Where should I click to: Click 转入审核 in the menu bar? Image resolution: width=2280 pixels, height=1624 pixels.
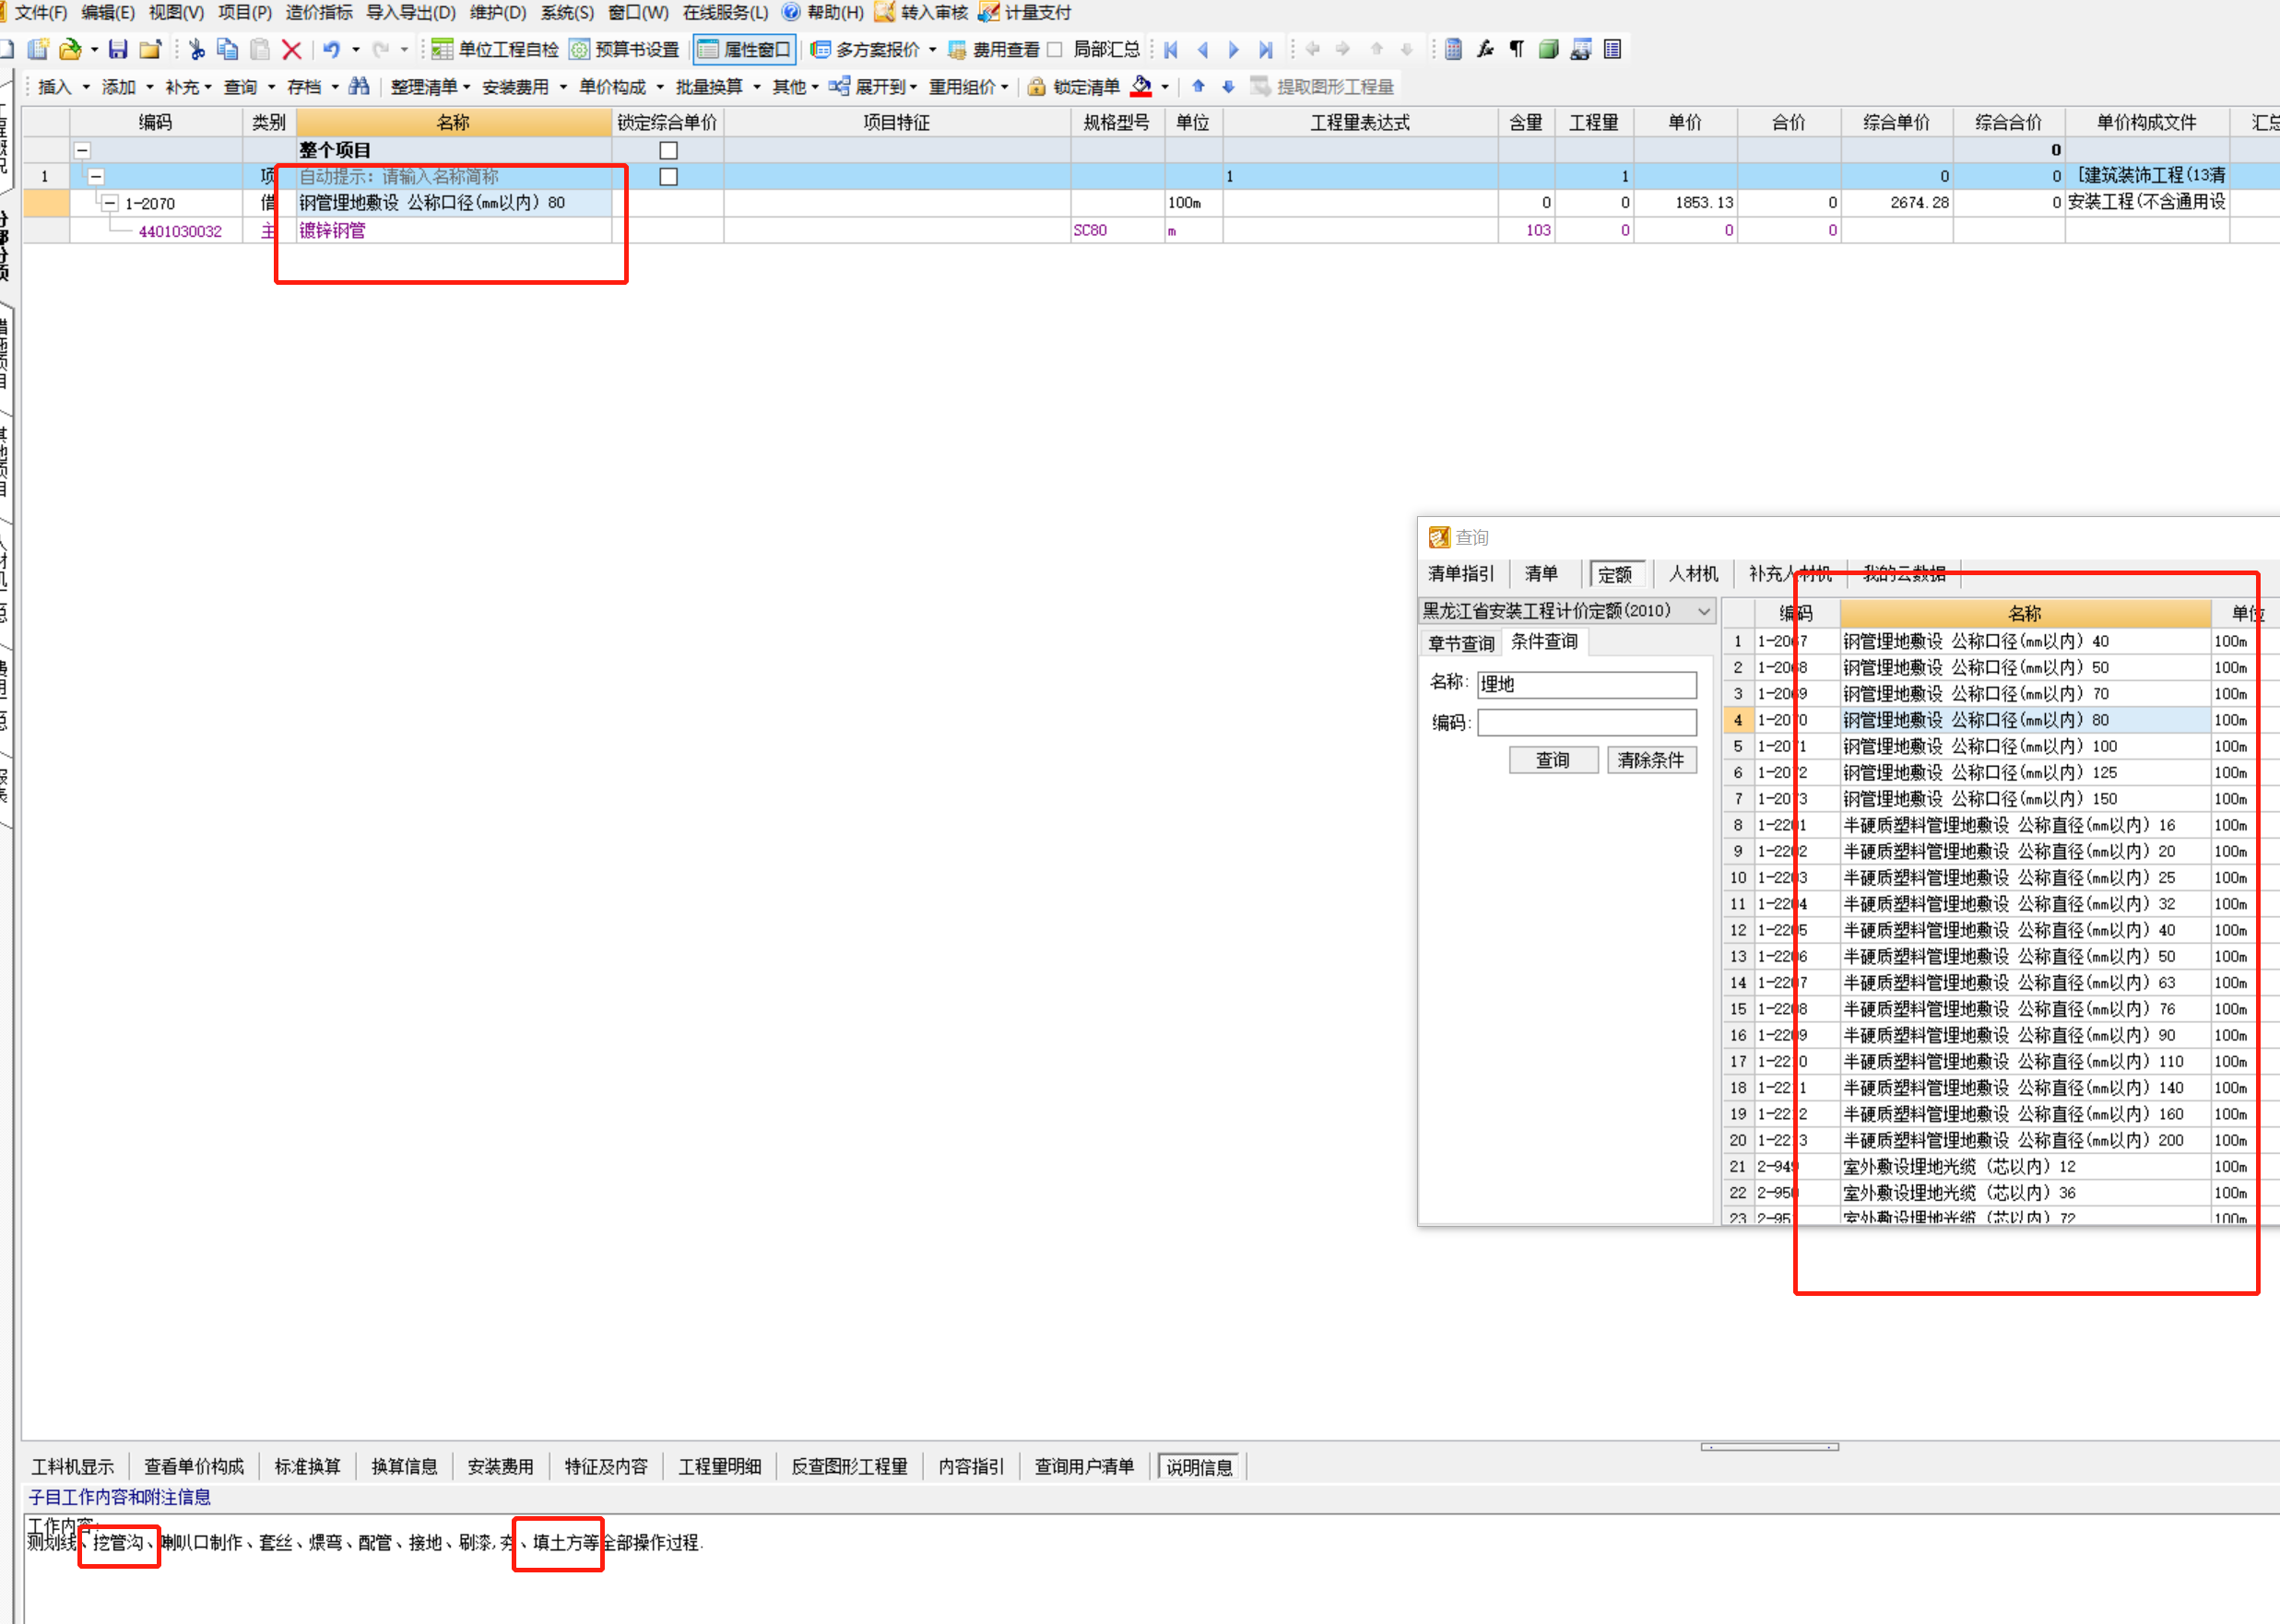(x=923, y=12)
